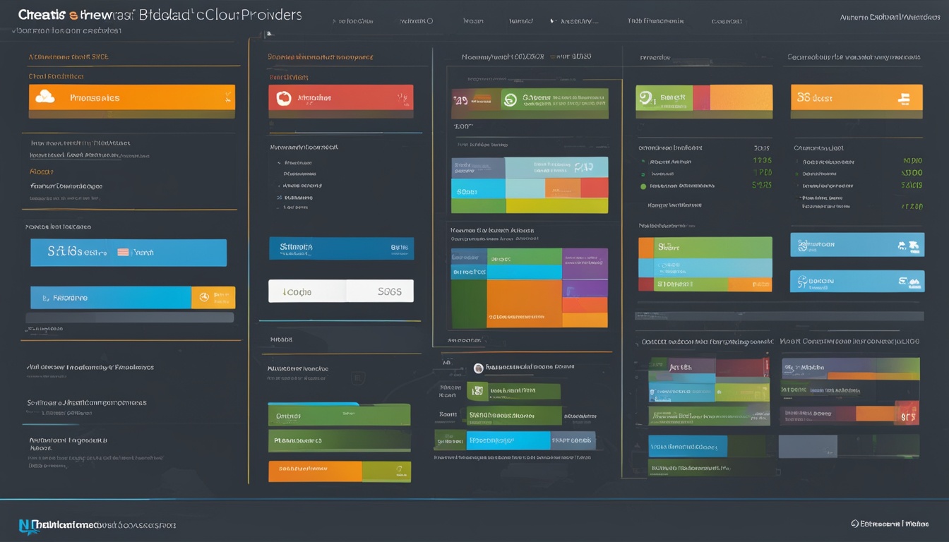Click the wide gray bar below the two blue cards
This screenshot has width=949, height=542.
point(780,316)
